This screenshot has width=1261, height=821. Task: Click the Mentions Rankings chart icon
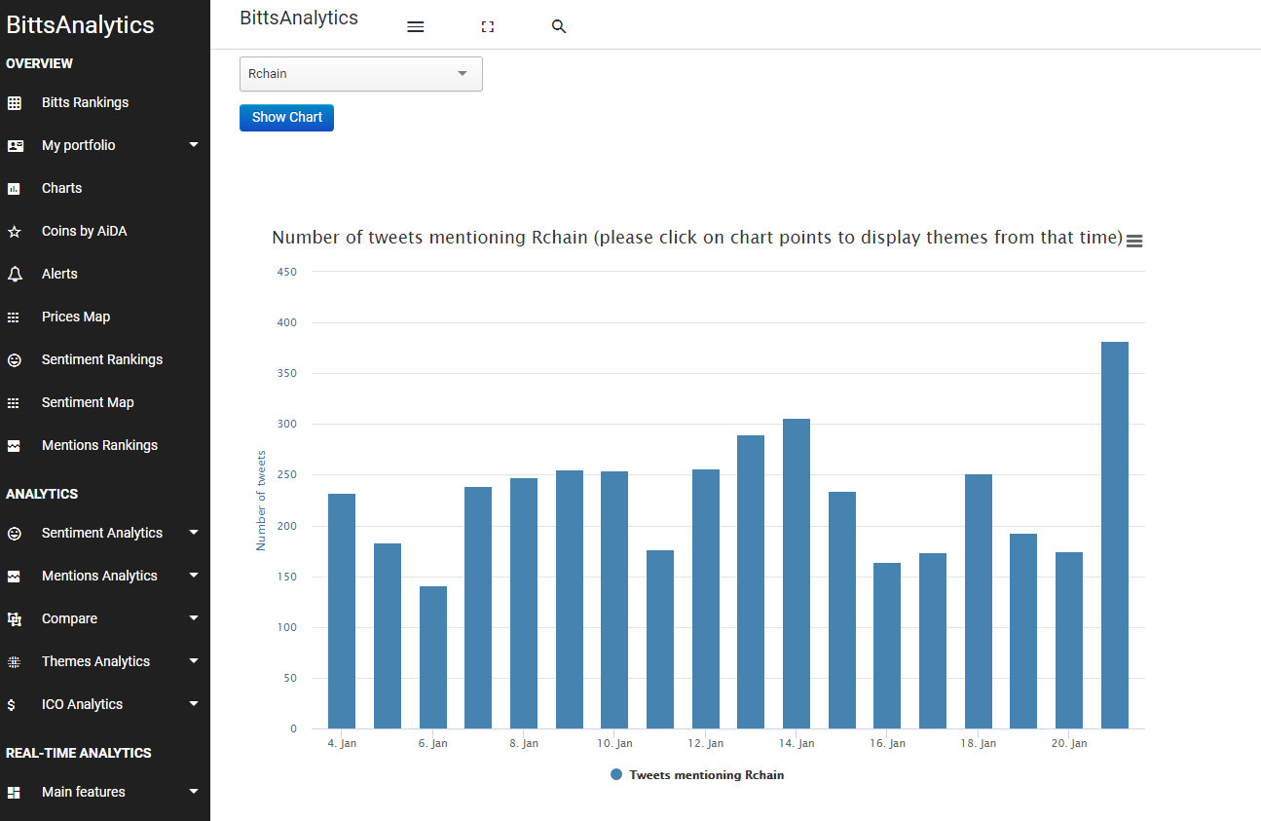[x=15, y=446]
